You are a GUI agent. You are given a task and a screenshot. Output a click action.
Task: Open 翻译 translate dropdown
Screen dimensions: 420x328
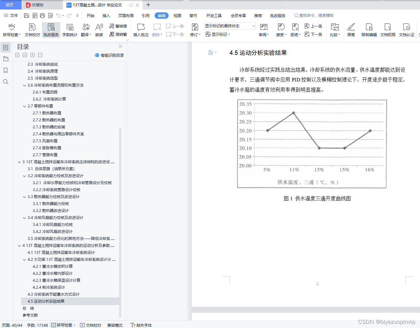[x=86, y=35]
